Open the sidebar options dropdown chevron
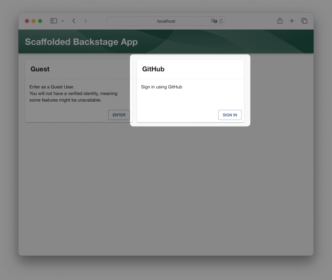Image resolution: width=332 pixels, height=280 pixels. click(63, 21)
